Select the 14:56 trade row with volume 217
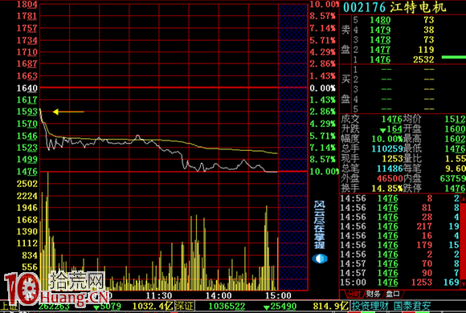 coord(400,226)
